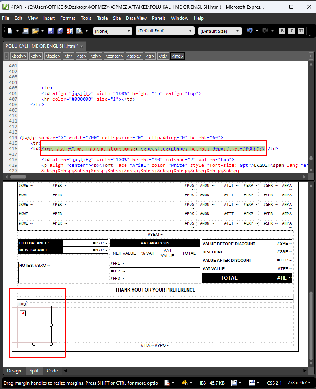Open the Tools menu
316x389 pixels.
click(x=86, y=18)
